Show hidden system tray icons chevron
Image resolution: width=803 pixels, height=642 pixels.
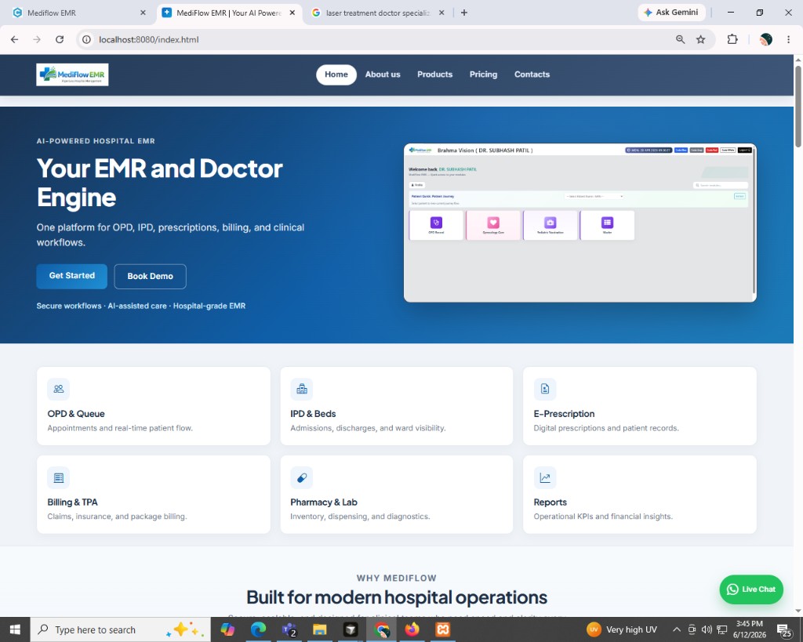click(x=677, y=629)
